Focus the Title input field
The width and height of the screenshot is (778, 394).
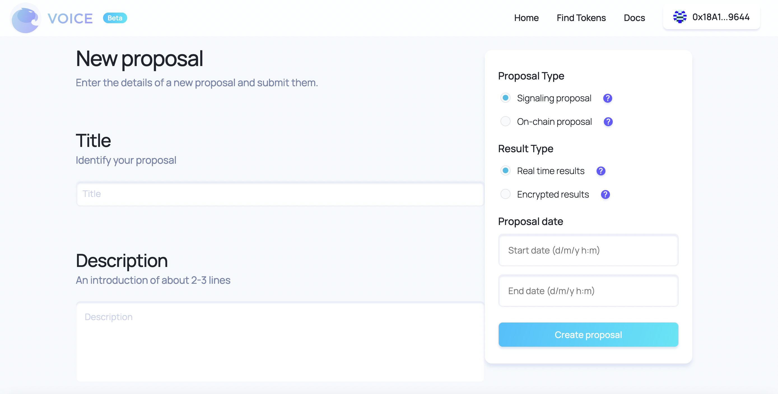(x=280, y=194)
